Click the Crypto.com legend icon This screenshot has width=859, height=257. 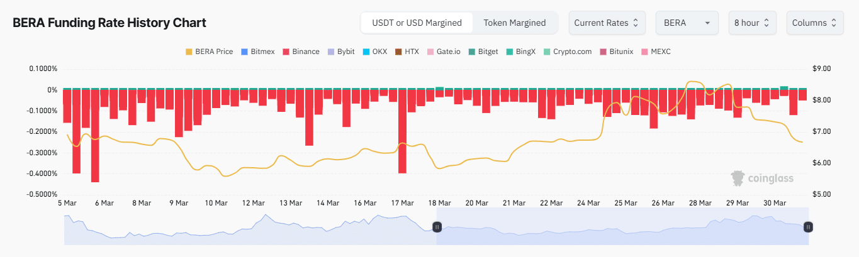click(x=547, y=52)
